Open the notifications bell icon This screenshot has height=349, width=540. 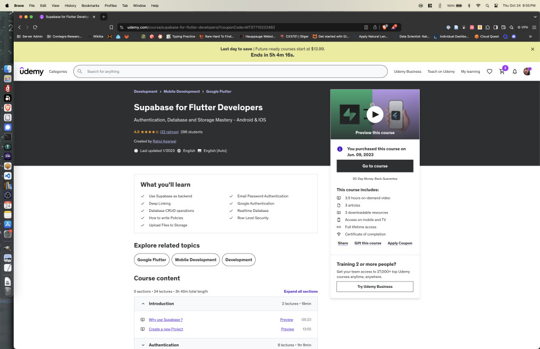coord(515,72)
